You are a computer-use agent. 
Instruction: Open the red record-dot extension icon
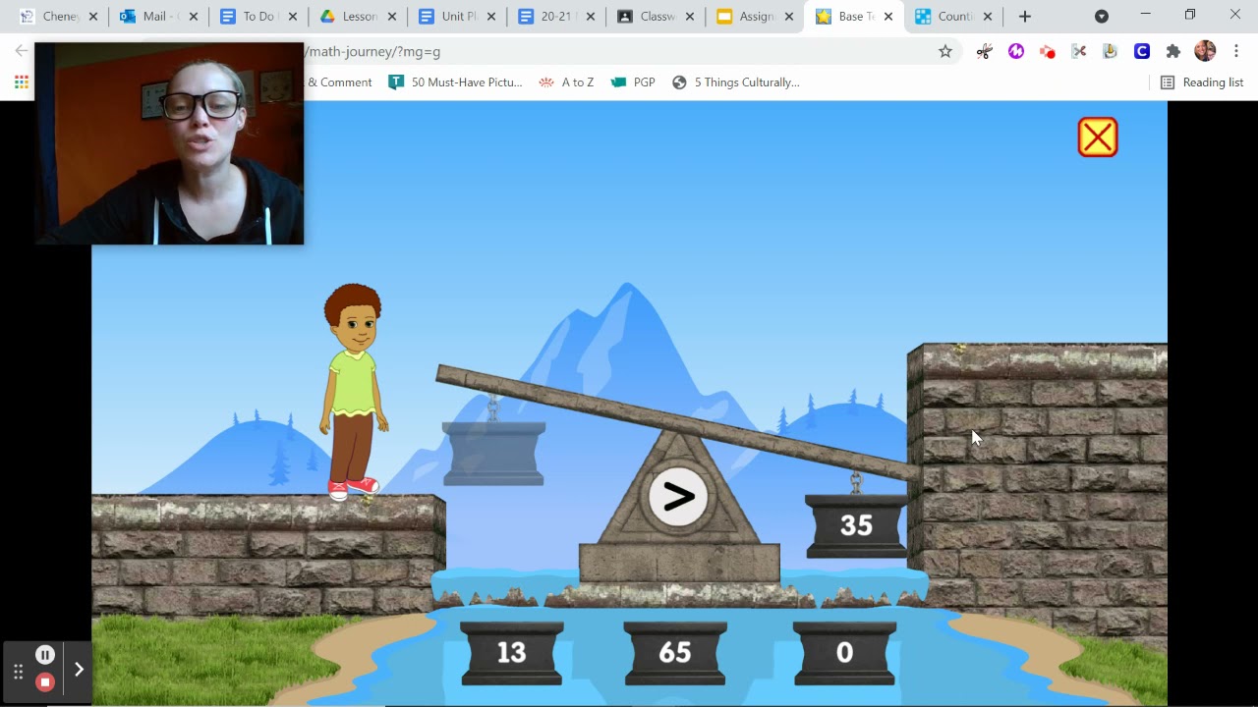(x=1048, y=51)
